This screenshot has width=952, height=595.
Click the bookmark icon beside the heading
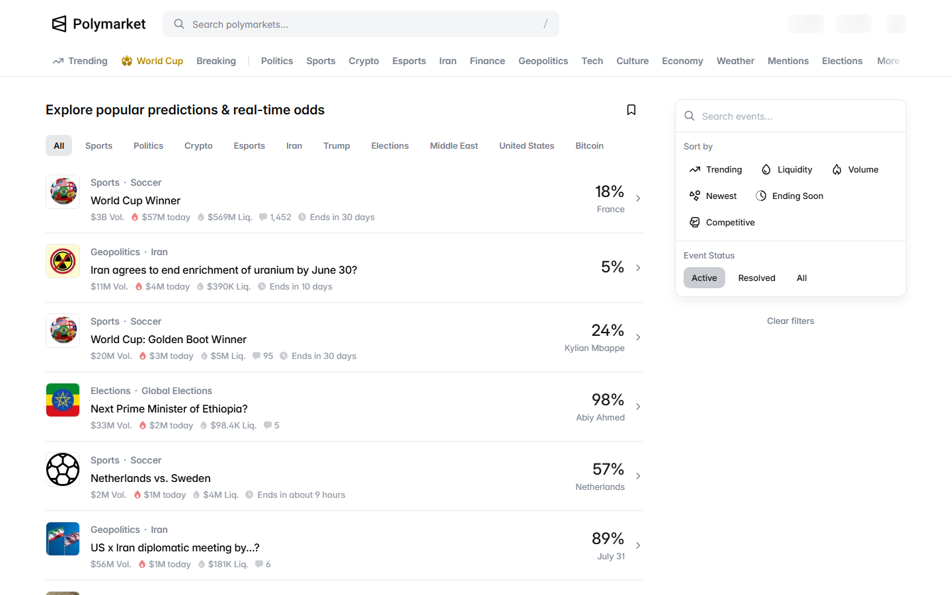[x=631, y=110]
